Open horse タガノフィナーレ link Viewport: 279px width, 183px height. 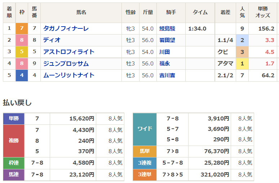66,28
